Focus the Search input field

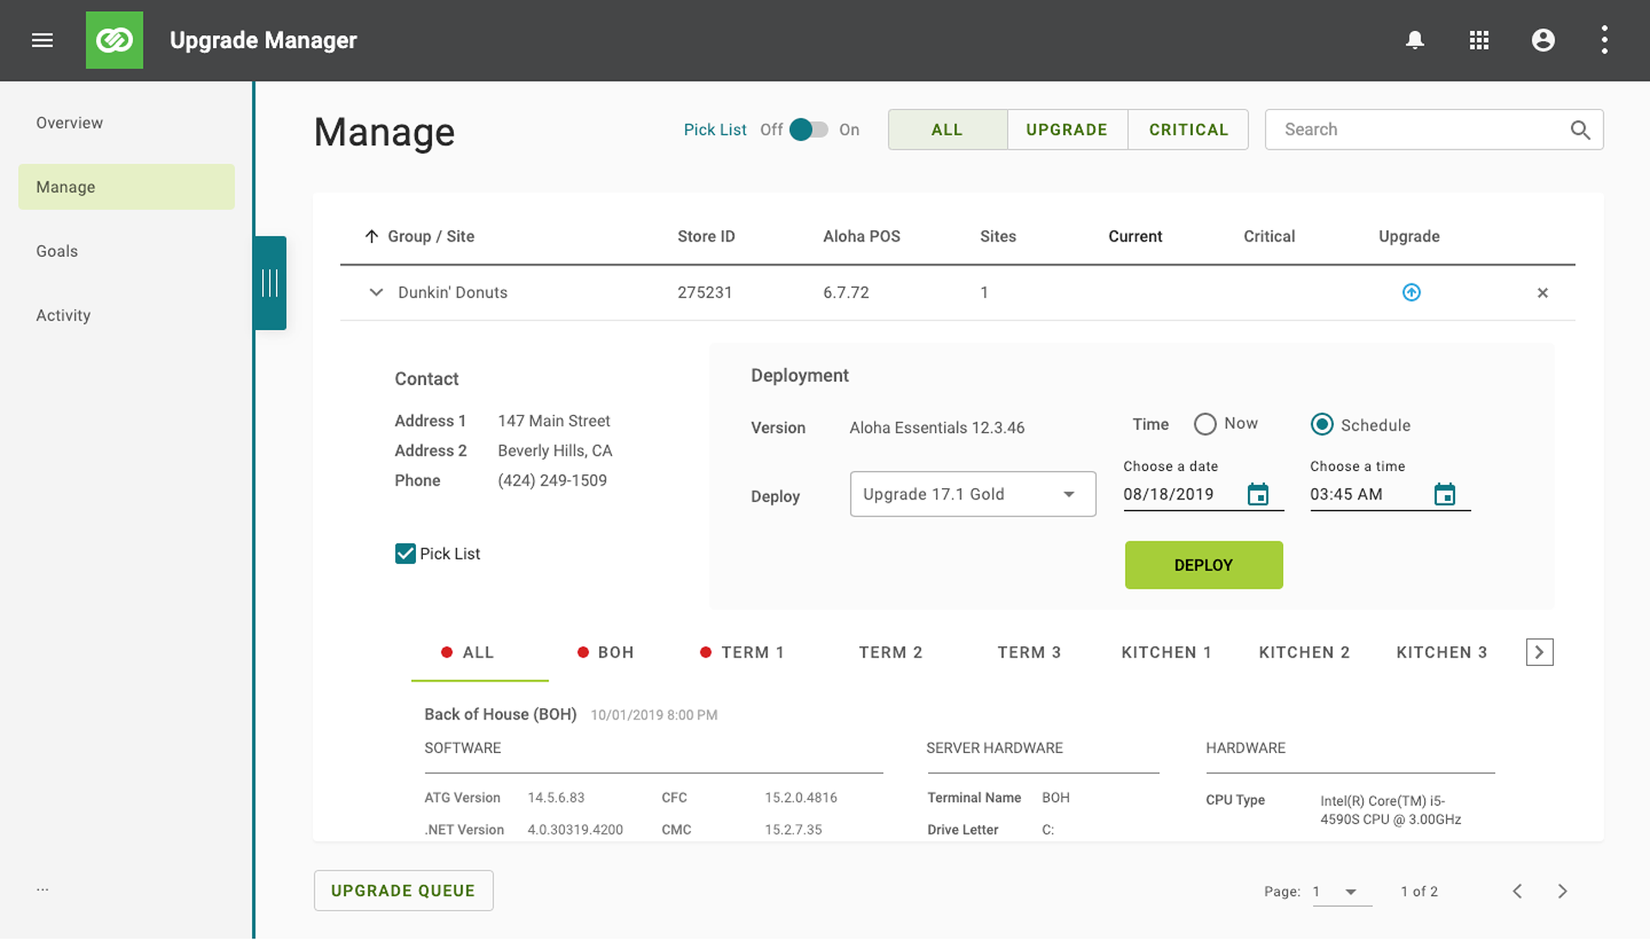tap(1433, 130)
